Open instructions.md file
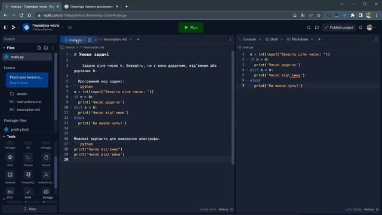Image resolution: width=382 pixels, height=215 pixels. [29, 102]
